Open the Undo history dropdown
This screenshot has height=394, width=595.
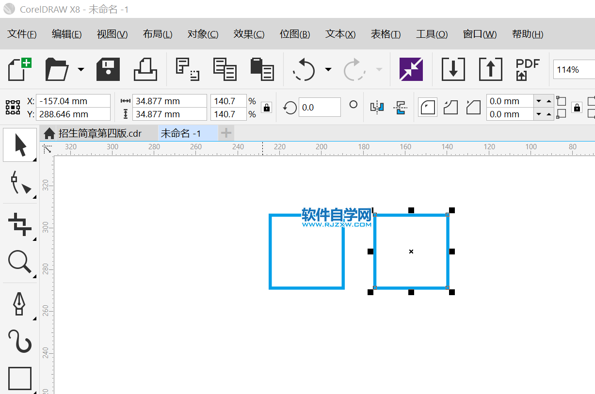click(x=328, y=69)
